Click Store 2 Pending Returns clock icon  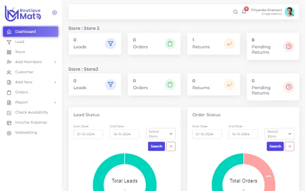288,46
